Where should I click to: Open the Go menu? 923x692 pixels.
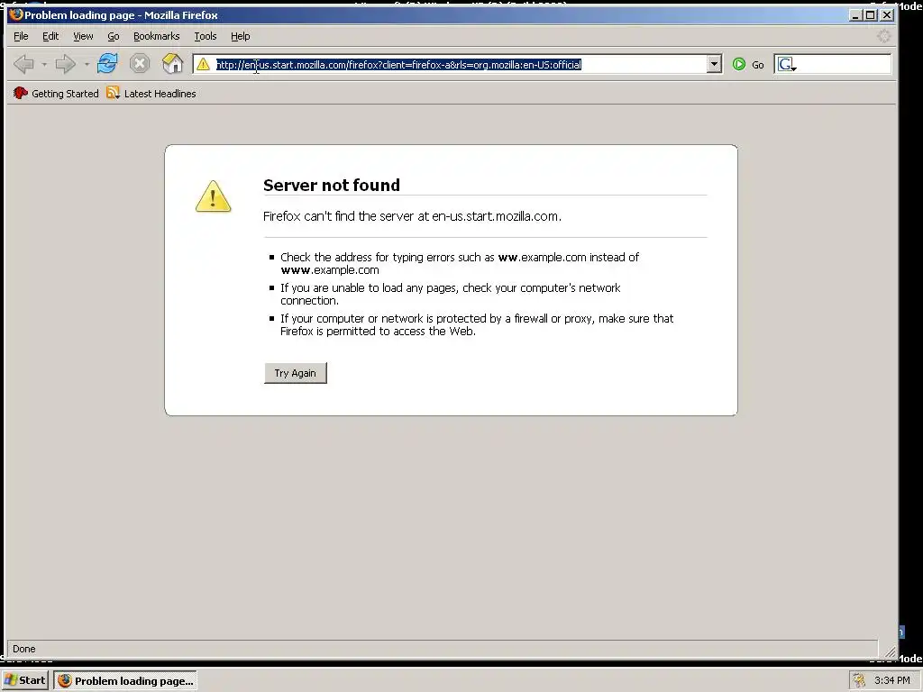click(114, 36)
